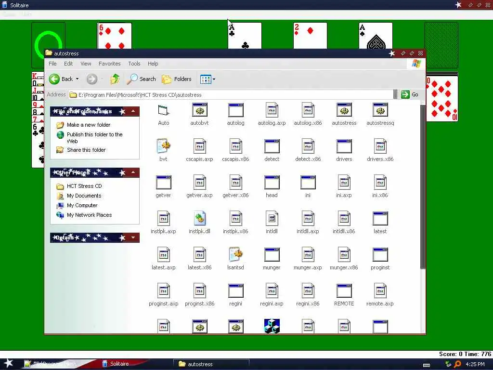Select the cscapis.x86 file icon
Viewport: 493px width, 370px height.
click(x=235, y=146)
